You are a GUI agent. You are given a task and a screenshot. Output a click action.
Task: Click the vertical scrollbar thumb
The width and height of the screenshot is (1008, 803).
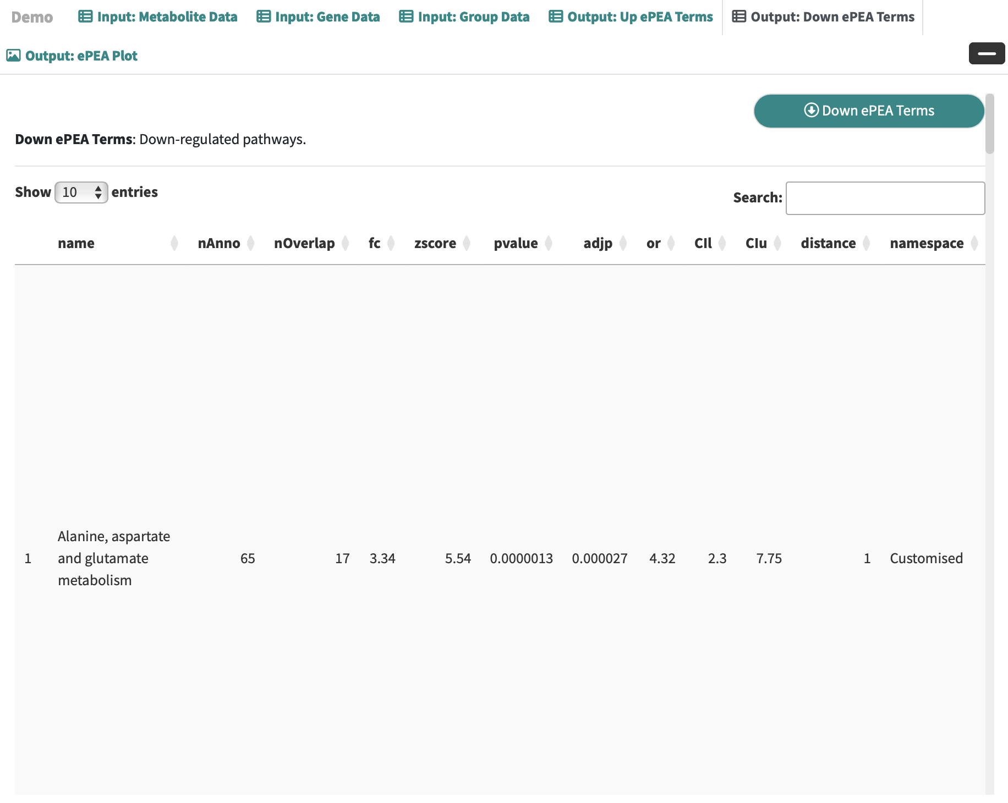990,124
